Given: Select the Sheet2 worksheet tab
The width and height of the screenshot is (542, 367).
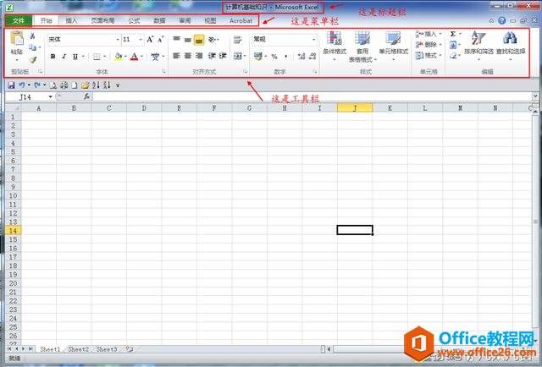Looking at the screenshot, I should [79, 349].
